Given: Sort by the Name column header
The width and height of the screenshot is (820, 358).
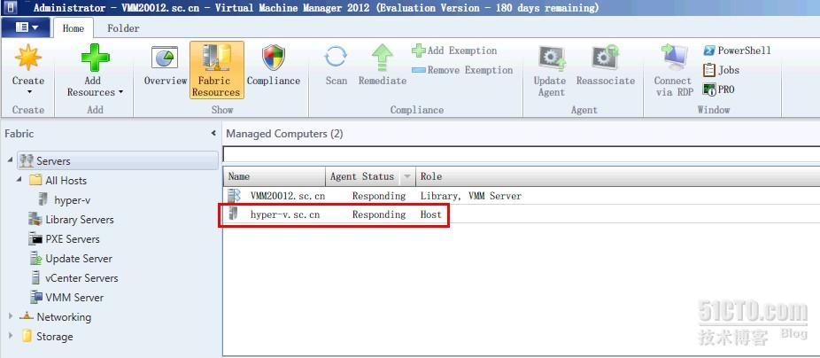Looking at the screenshot, I should [x=274, y=177].
